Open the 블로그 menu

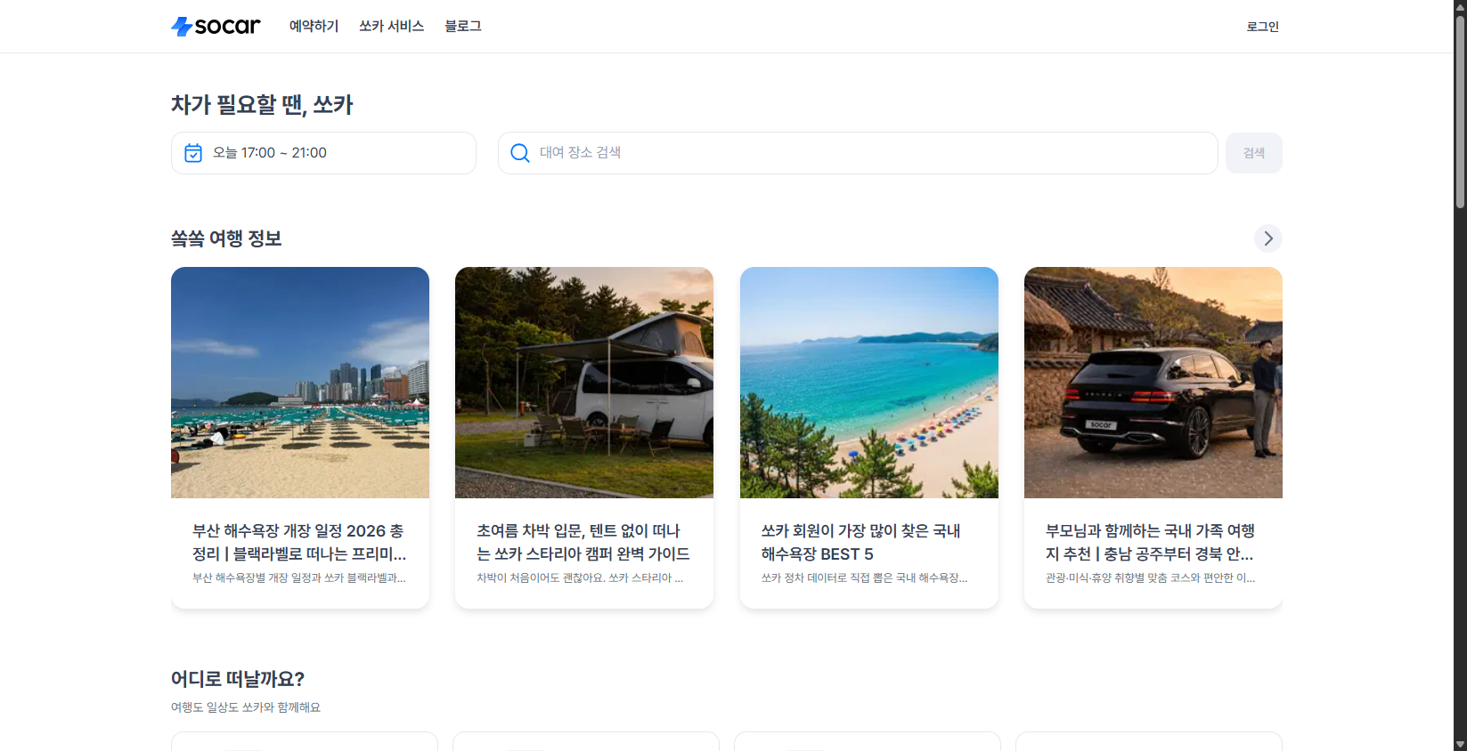(463, 27)
